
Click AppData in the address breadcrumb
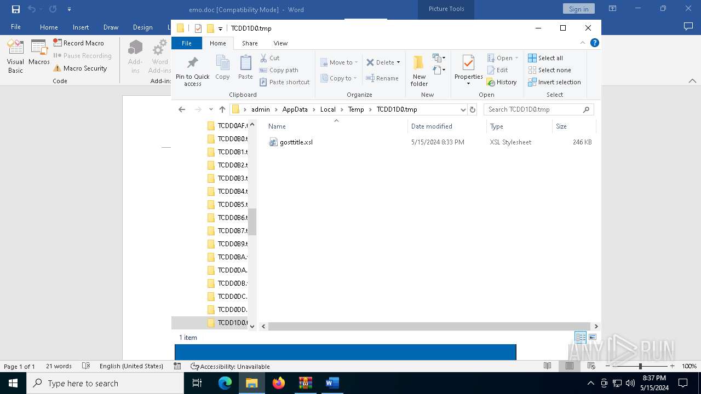click(295, 109)
